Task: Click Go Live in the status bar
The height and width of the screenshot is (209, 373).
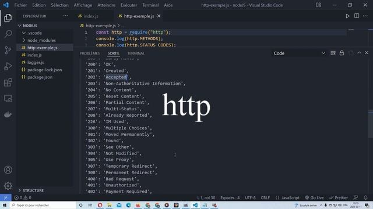Action: pyautogui.click(x=314, y=197)
